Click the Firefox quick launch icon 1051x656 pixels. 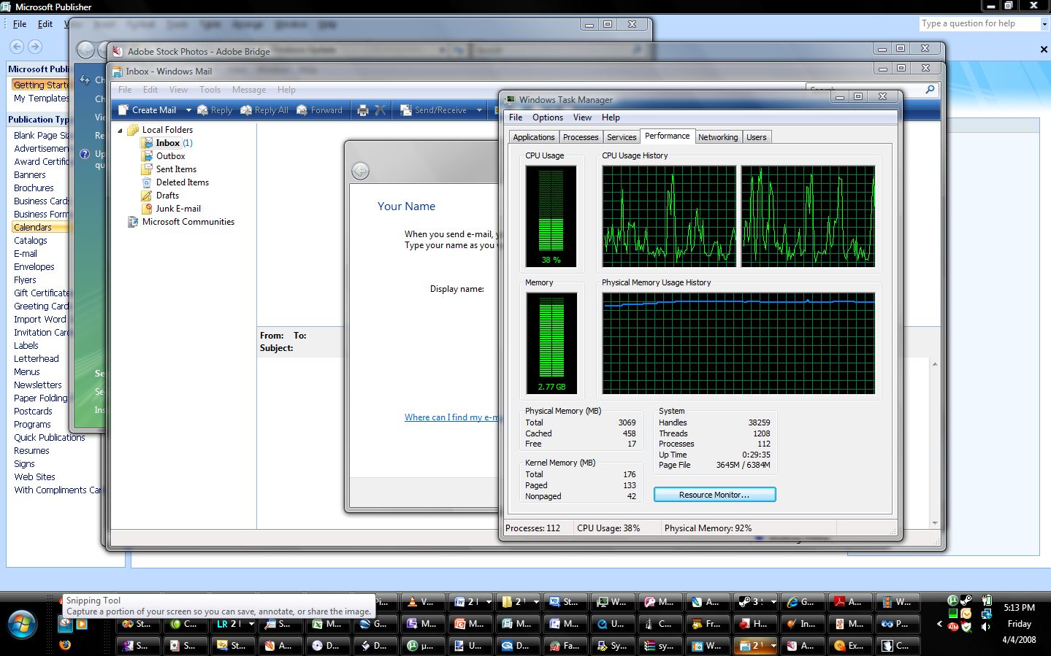(x=65, y=644)
